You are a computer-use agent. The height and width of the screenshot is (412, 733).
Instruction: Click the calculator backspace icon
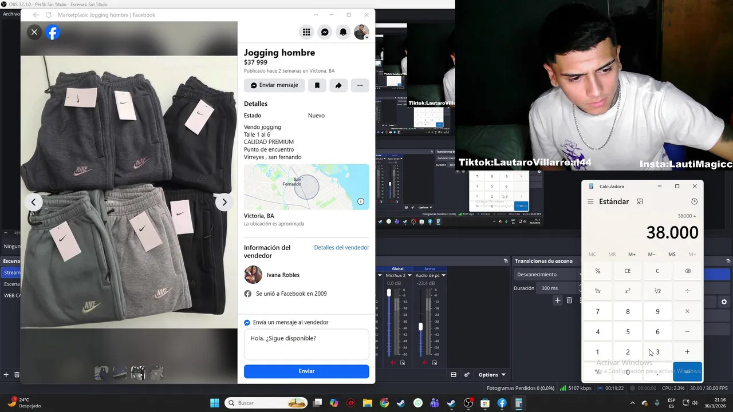coord(687,271)
